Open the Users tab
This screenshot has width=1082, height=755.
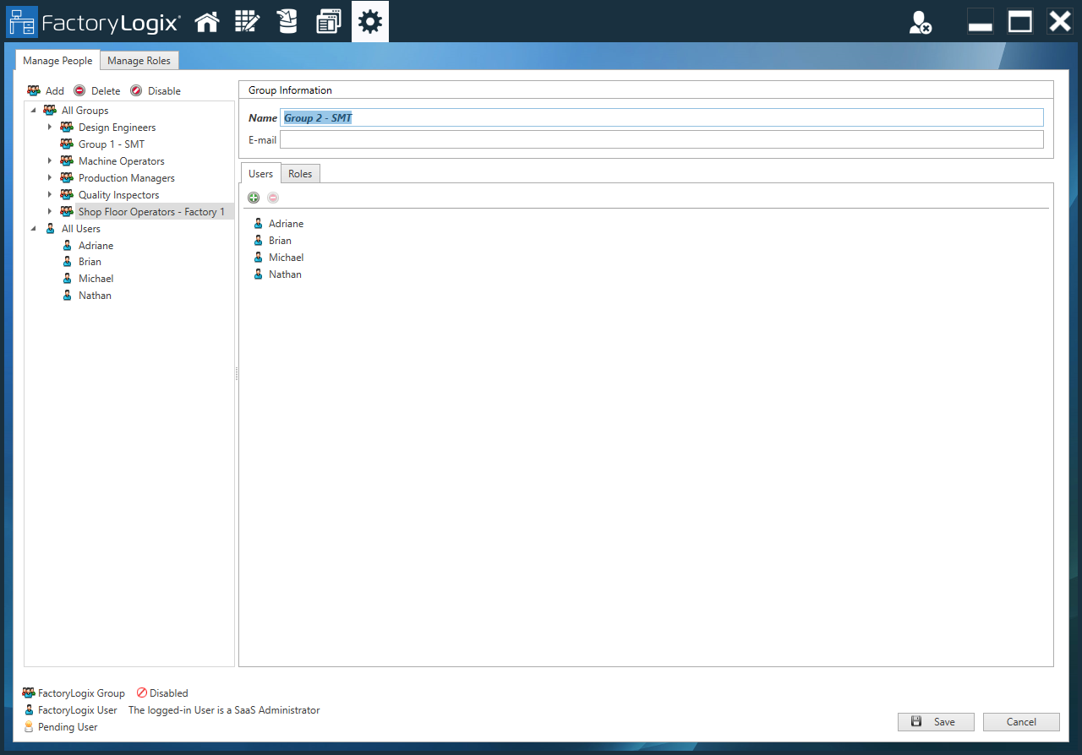[x=260, y=174]
